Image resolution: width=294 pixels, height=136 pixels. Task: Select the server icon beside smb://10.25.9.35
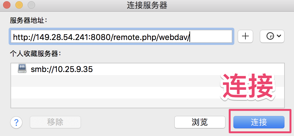point(22,69)
